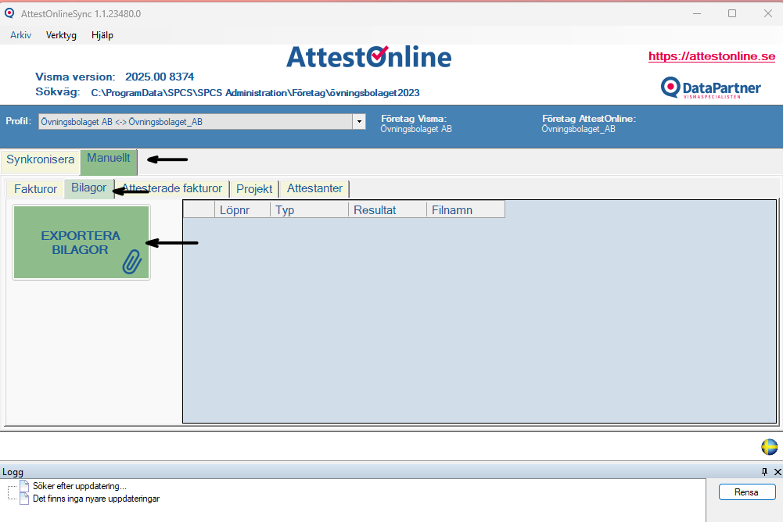Click the Löpnr column header
783x522 pixels.
click(242, 210)
